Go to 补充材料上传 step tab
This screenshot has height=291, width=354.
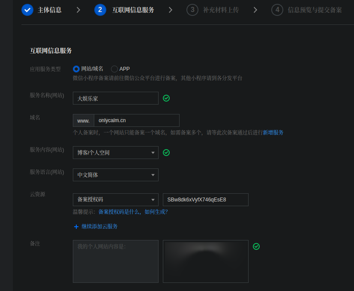tap(221, 10)
